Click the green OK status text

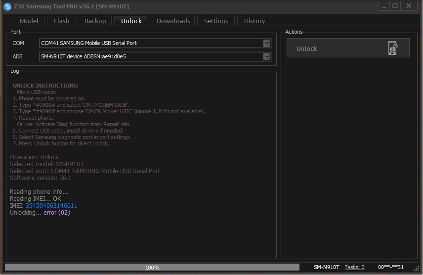(x=57, y=198)
